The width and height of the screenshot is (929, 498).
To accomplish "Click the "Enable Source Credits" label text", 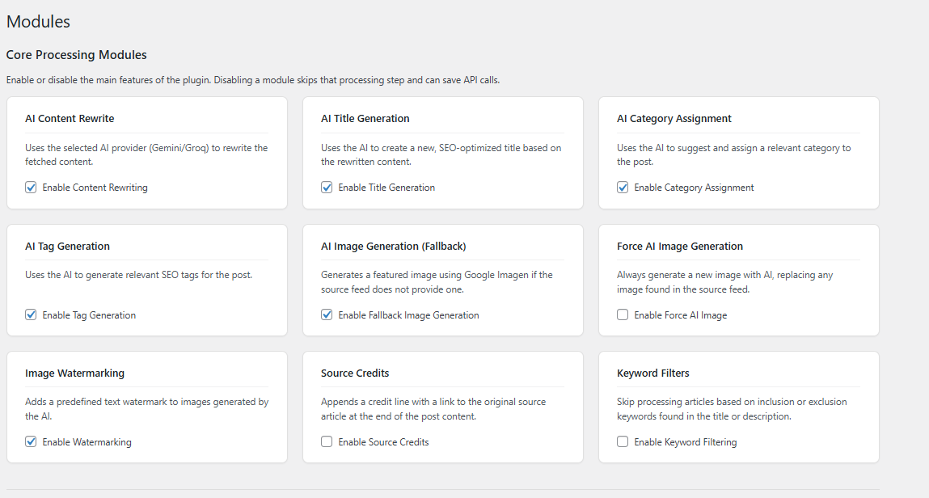I will tap(383, 442).
